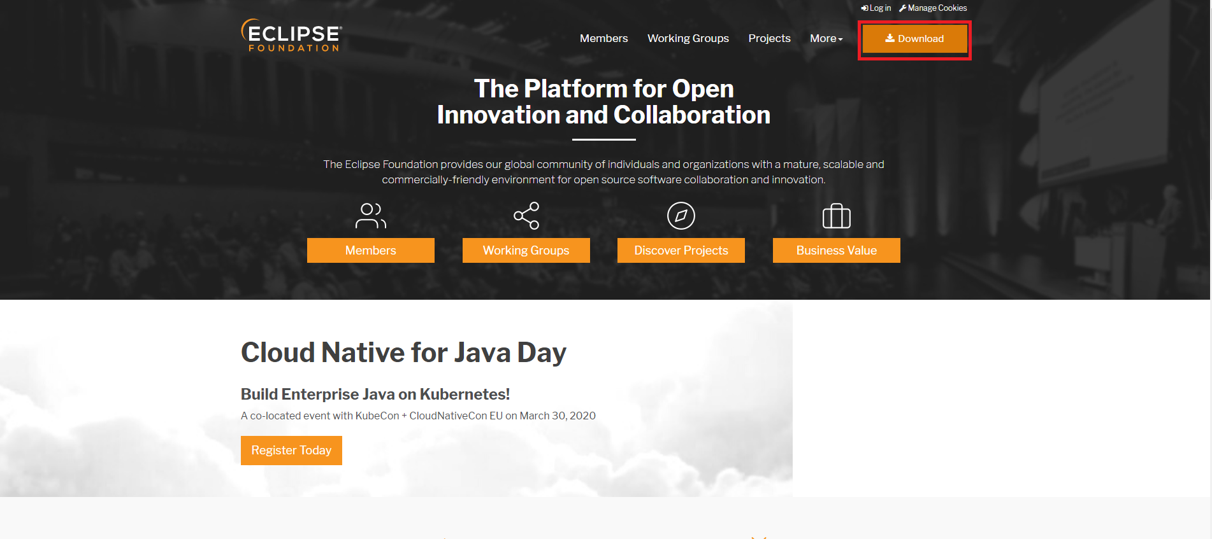
Task: Open Members in the top navigation
Action: pos(604,38)
